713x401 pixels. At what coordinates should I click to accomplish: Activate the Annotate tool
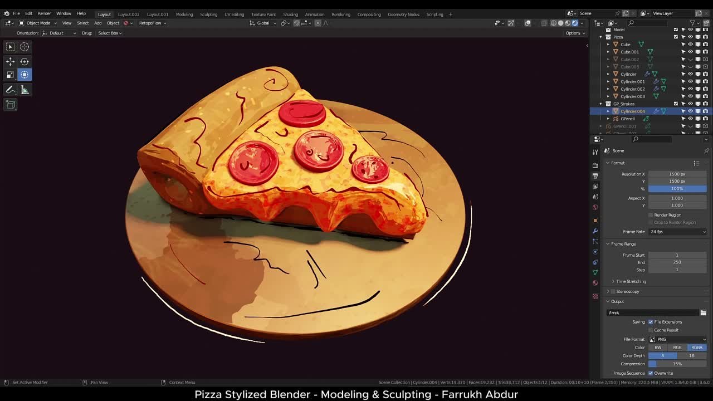[x=10, y=89]
